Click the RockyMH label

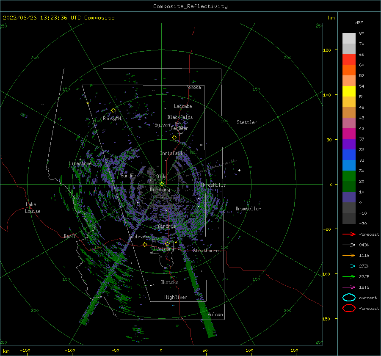coord(112,119)
